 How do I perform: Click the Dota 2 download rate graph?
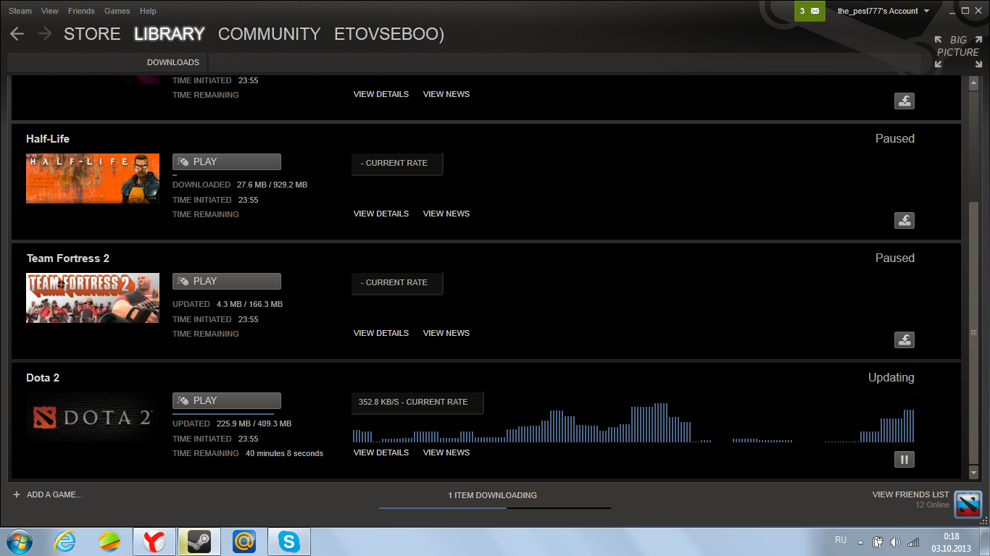[x=633, y=423]
